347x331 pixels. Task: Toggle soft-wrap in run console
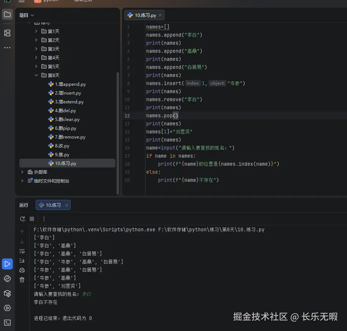click(x=22, y=251)
